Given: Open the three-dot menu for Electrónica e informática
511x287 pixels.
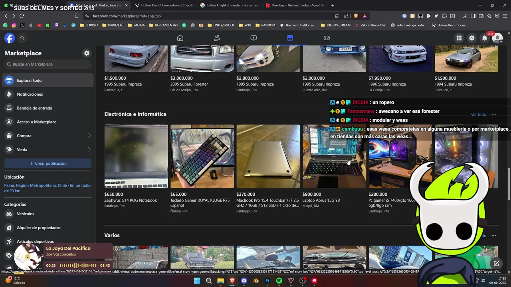Looking at the screenshot, I should 493,114.
